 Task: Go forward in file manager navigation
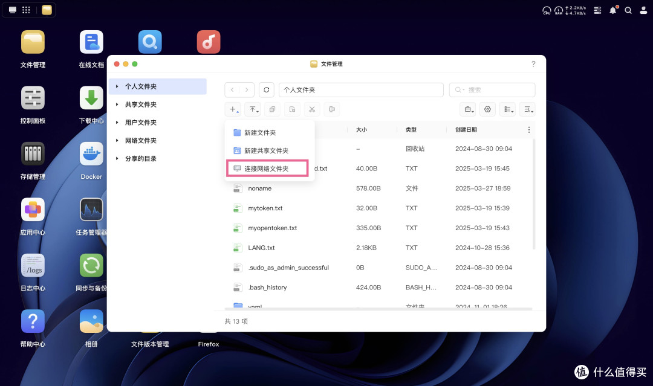[x=247, y=90]
